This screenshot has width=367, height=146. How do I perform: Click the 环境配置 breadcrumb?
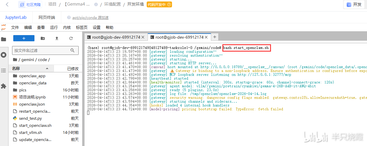(113, 4)
